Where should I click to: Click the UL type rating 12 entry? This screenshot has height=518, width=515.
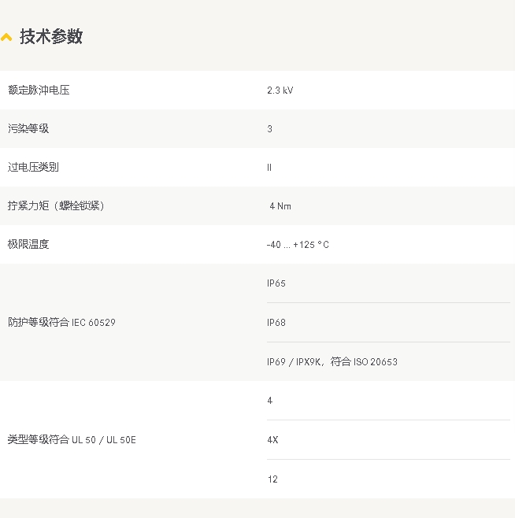click(272, 479)
